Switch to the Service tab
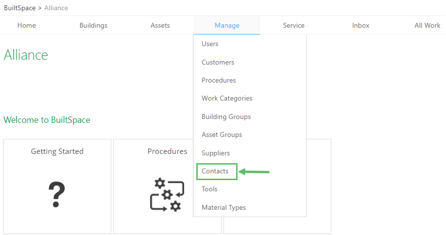446x235 pixels. (293, 25)
